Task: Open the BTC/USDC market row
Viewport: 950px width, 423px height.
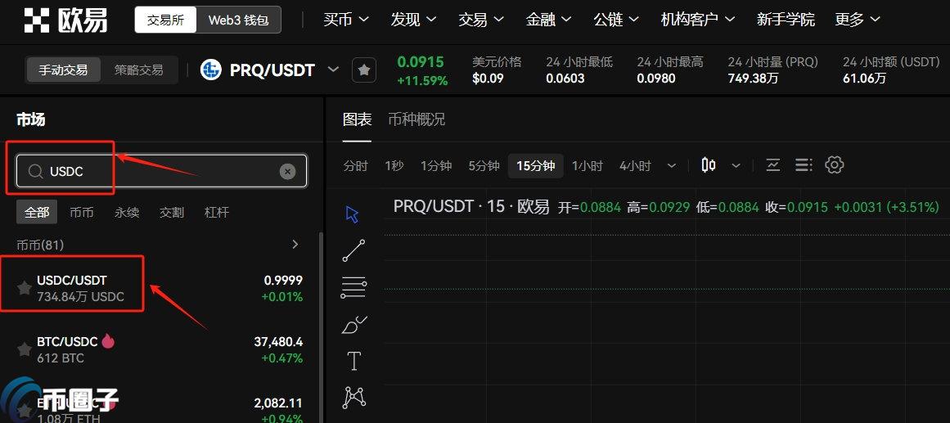Action: click(160, 349)
